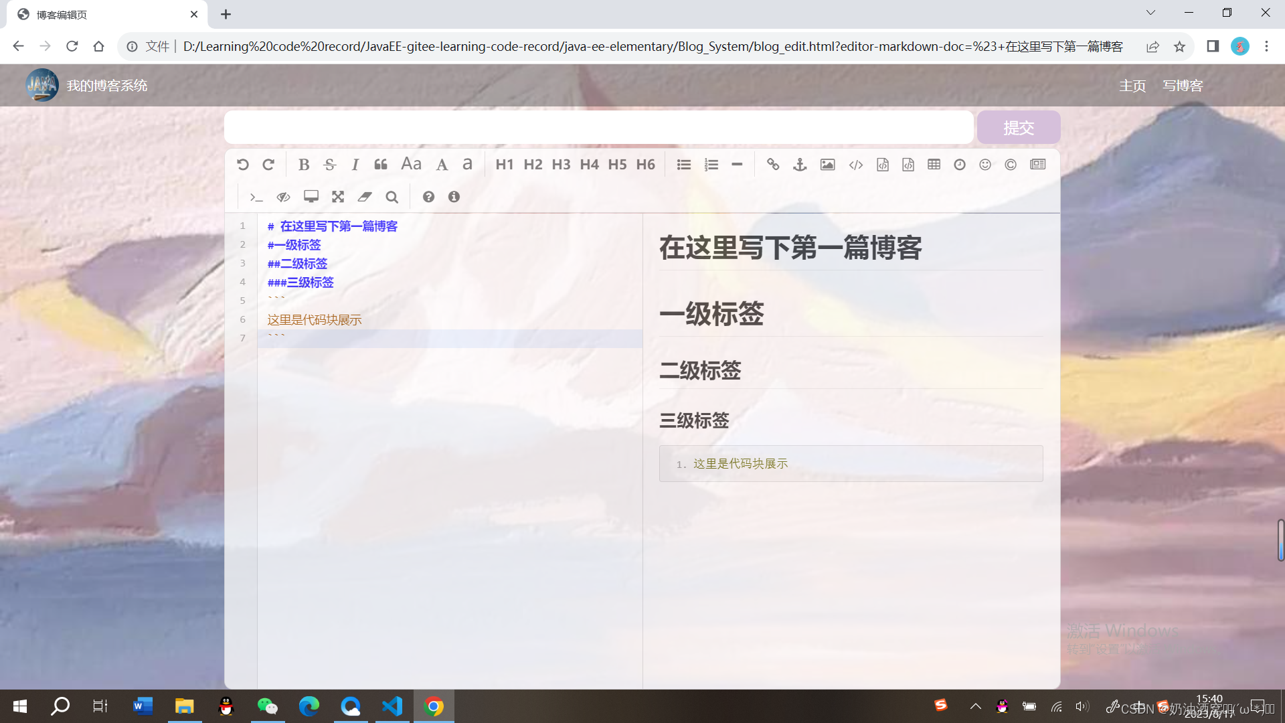This screenshot has width=1285, height=723.
Task: Insert an image
Action: coord(828,165)
